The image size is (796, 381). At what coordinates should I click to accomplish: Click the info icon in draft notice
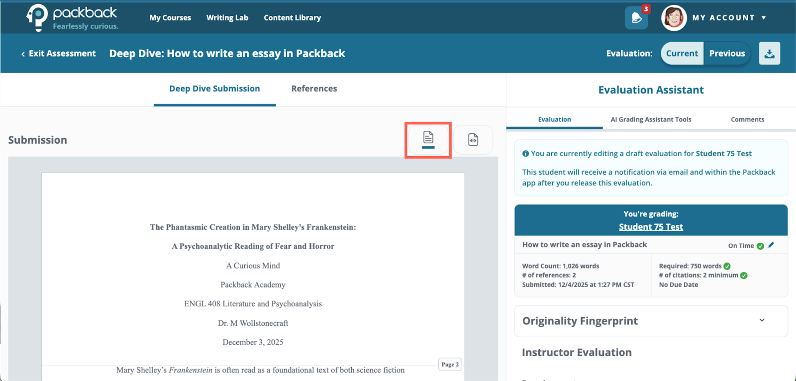[525, 154]
